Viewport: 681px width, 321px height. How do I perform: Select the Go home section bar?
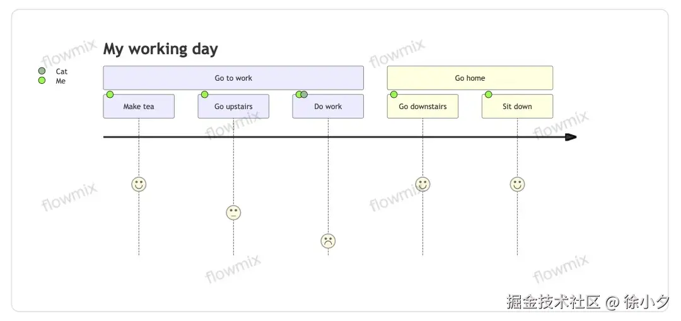(470, 78)
